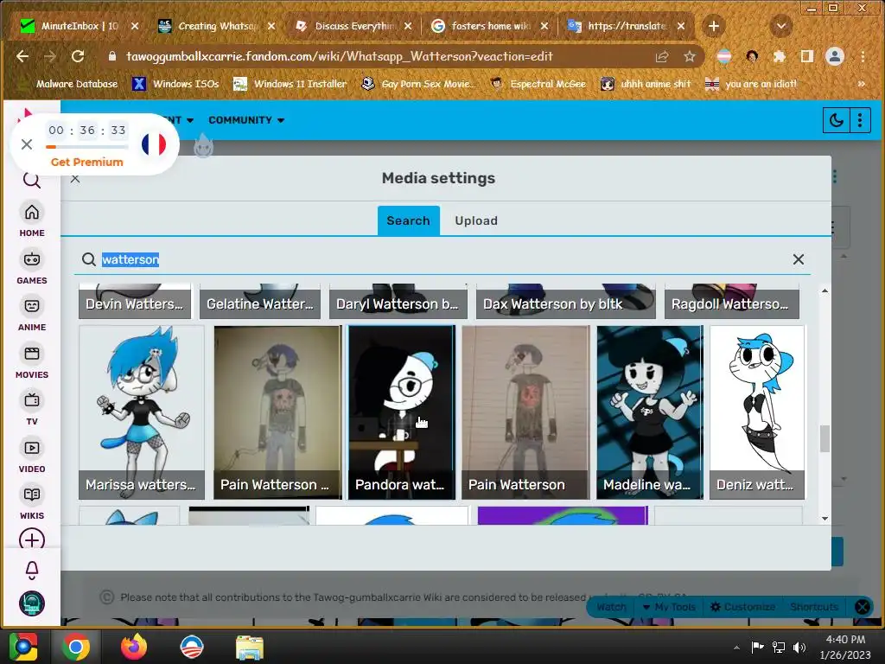
Task: Click the share page icon in address bar
Action: (x=662, y=56)
